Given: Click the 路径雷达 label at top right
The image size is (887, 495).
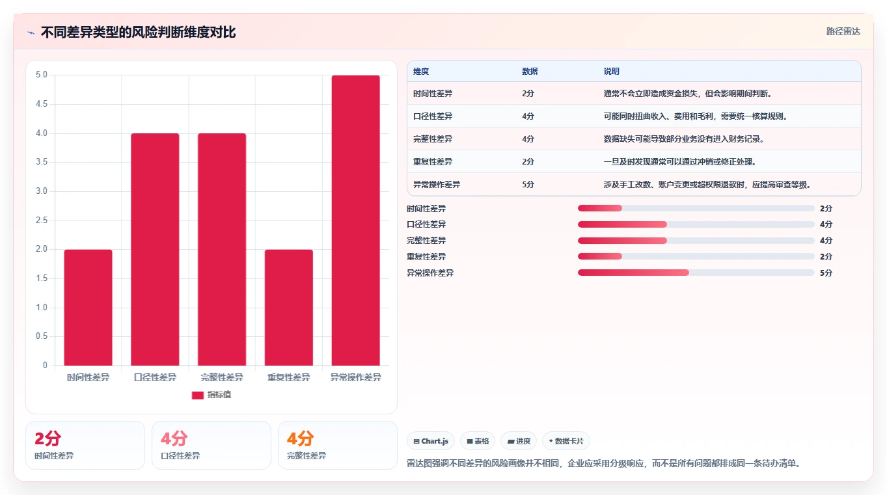Looking at the screenshot, I should pos(843,31).
